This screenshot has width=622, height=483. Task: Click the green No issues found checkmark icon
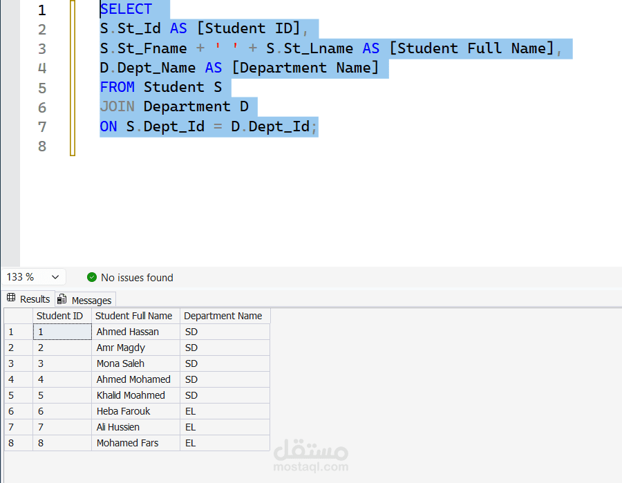click(x=92, y=277)
